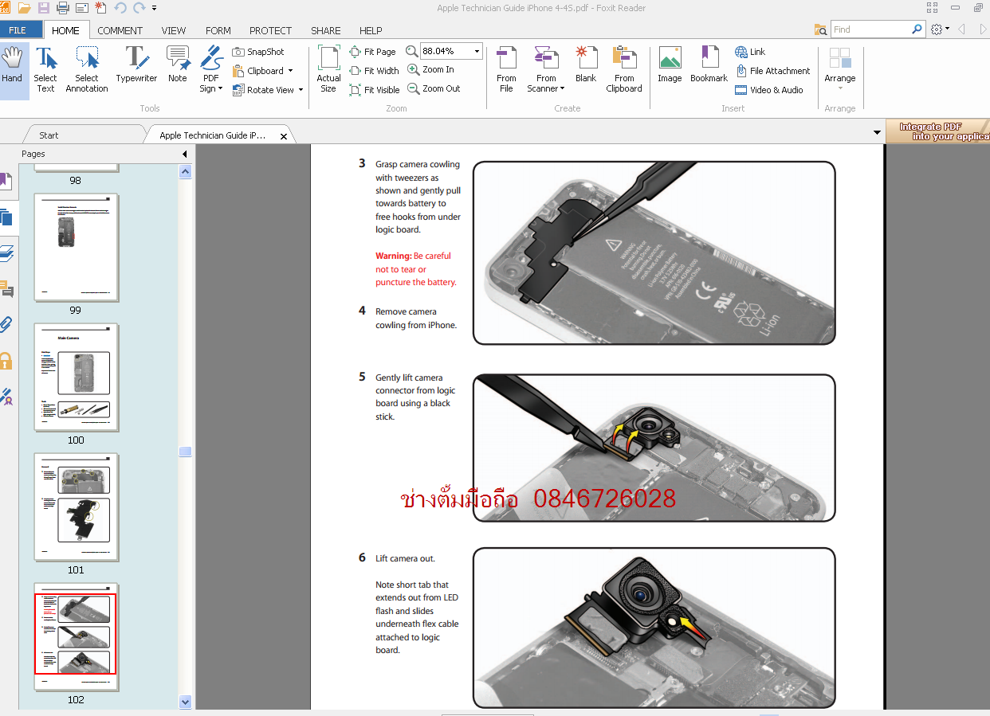The width and height of the screenshot is (990, 716).
Task: Select page 99 thumbnail
Action: coord(77,247)
